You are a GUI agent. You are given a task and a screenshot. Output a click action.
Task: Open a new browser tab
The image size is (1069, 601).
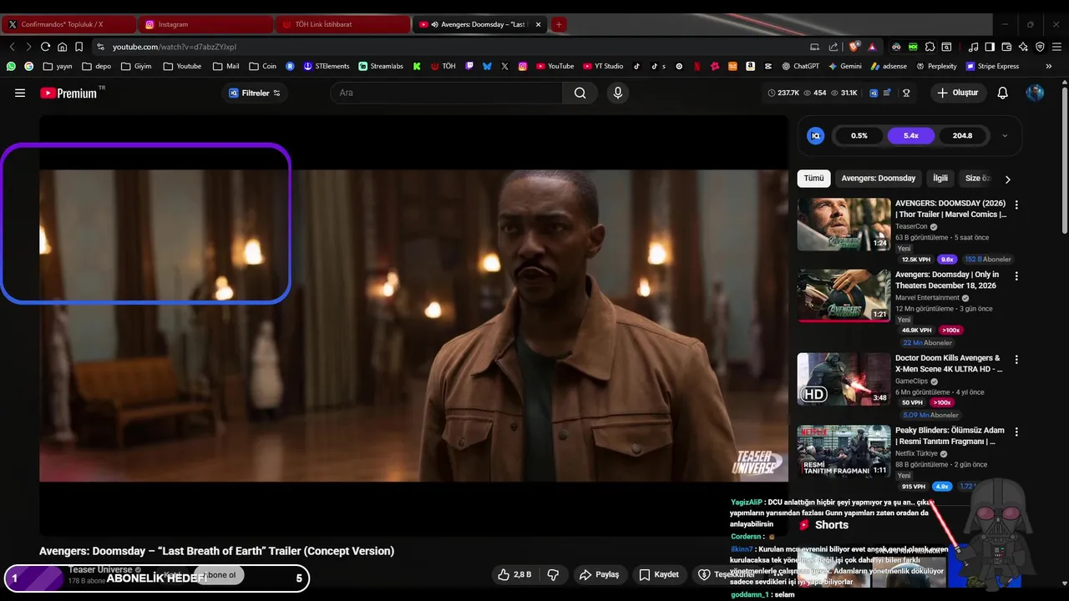559,24
